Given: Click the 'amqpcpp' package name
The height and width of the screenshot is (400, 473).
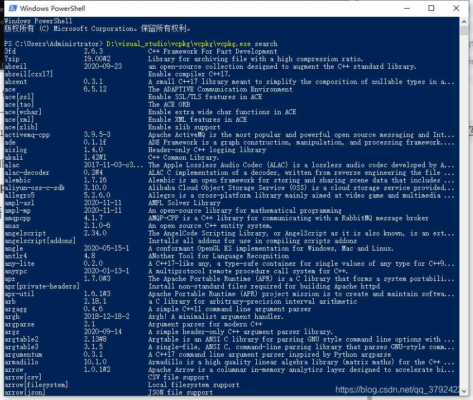Looking at the screenshot, I should (x=17, y=218).
